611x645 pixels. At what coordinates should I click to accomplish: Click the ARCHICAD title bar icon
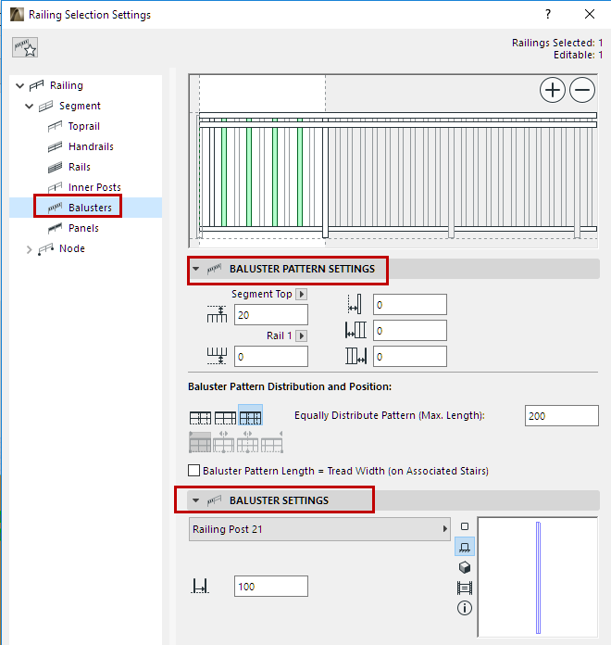[18, 15]
